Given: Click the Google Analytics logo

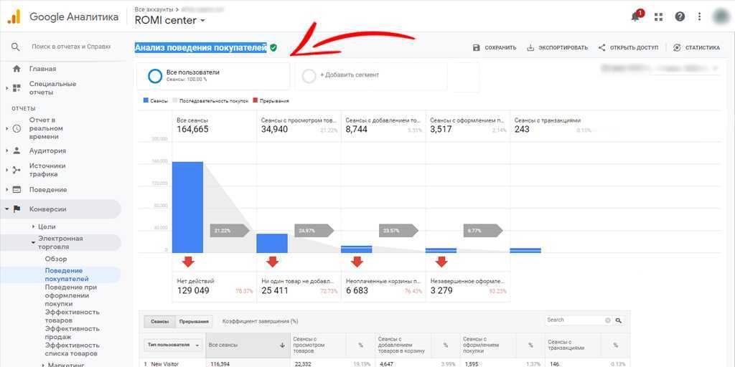Looking at the screenshot, I should click(x=14, y=17).
